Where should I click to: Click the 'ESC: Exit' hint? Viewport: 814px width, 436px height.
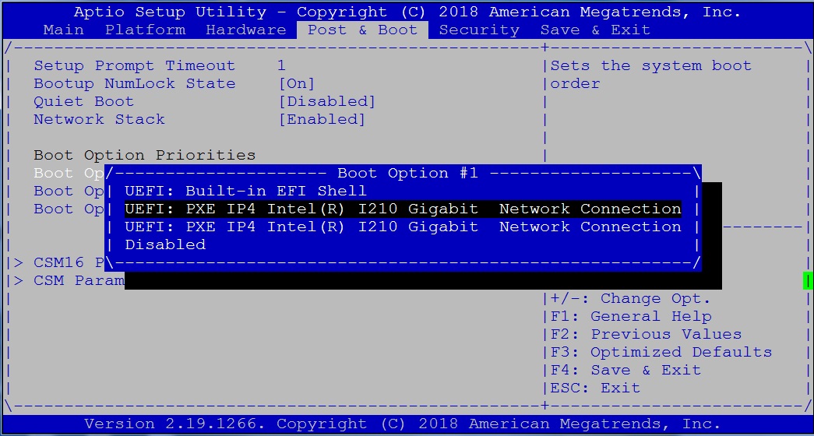pyautogui.click(x=595, y=388)
